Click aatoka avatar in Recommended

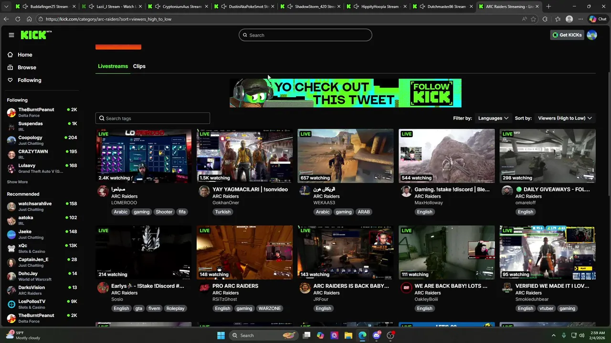(11, 221)
